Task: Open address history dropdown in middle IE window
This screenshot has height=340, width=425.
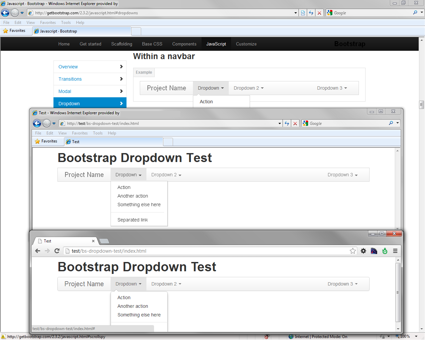Action: pos(280,124)
